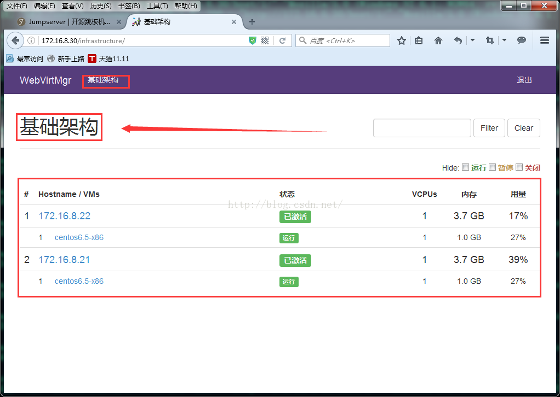Click the 用量 column header
Image resolution: width=560 pixels, height=397 pixels.
click(x=518, y=194)
